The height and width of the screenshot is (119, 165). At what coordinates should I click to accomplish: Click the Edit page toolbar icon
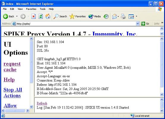(131, 16)
